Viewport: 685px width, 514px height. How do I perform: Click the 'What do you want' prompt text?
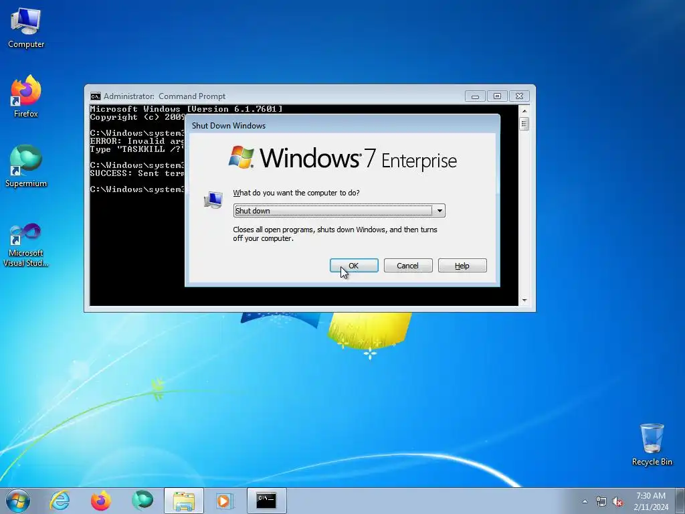(x=296, y=193)
